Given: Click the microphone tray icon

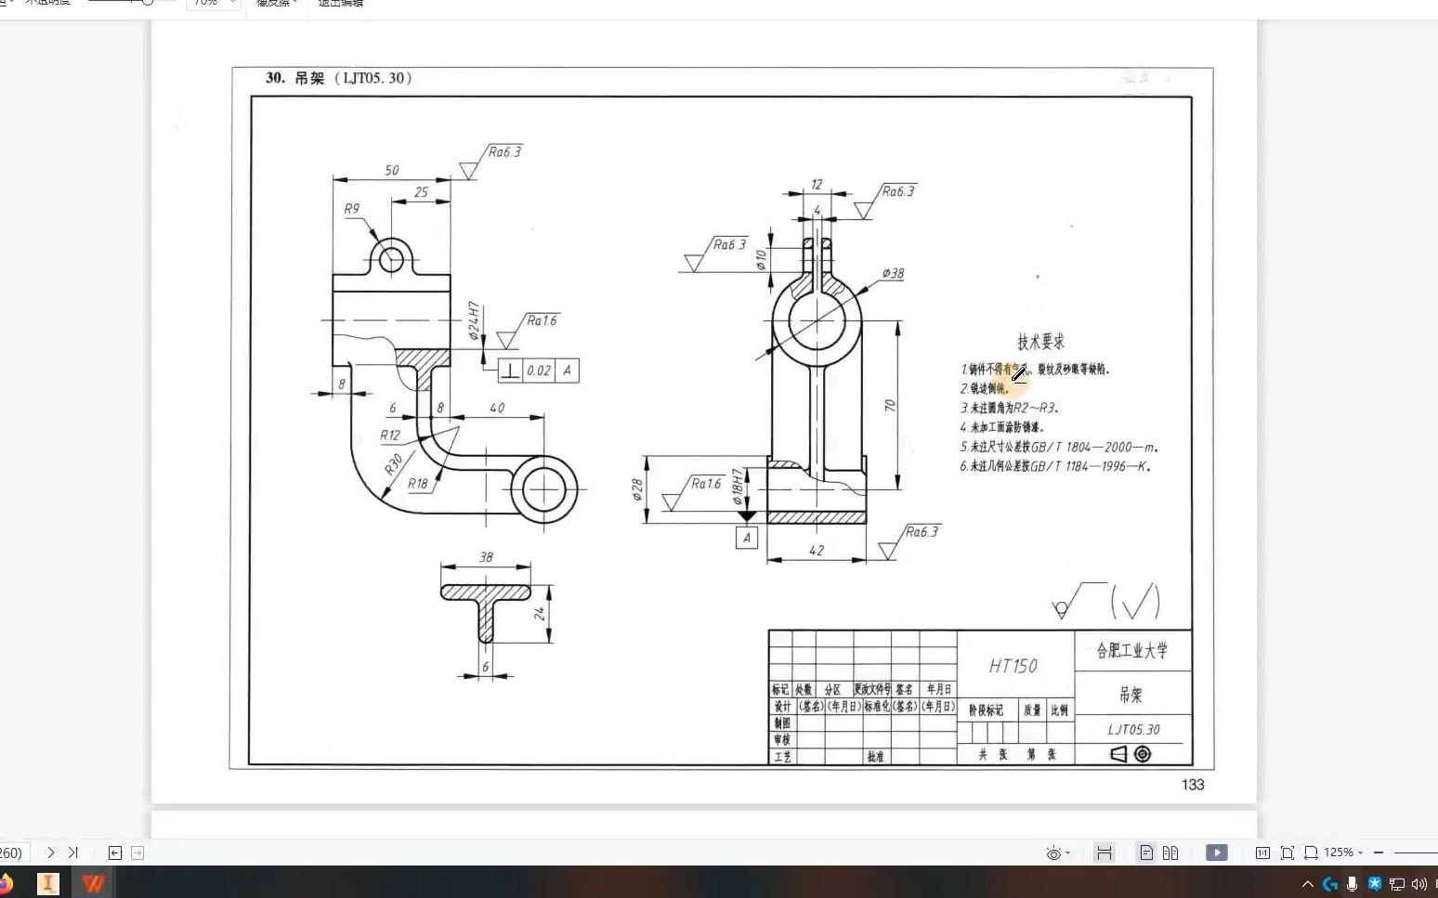Looking at the screenshot, I should (x=1353, y=884).
